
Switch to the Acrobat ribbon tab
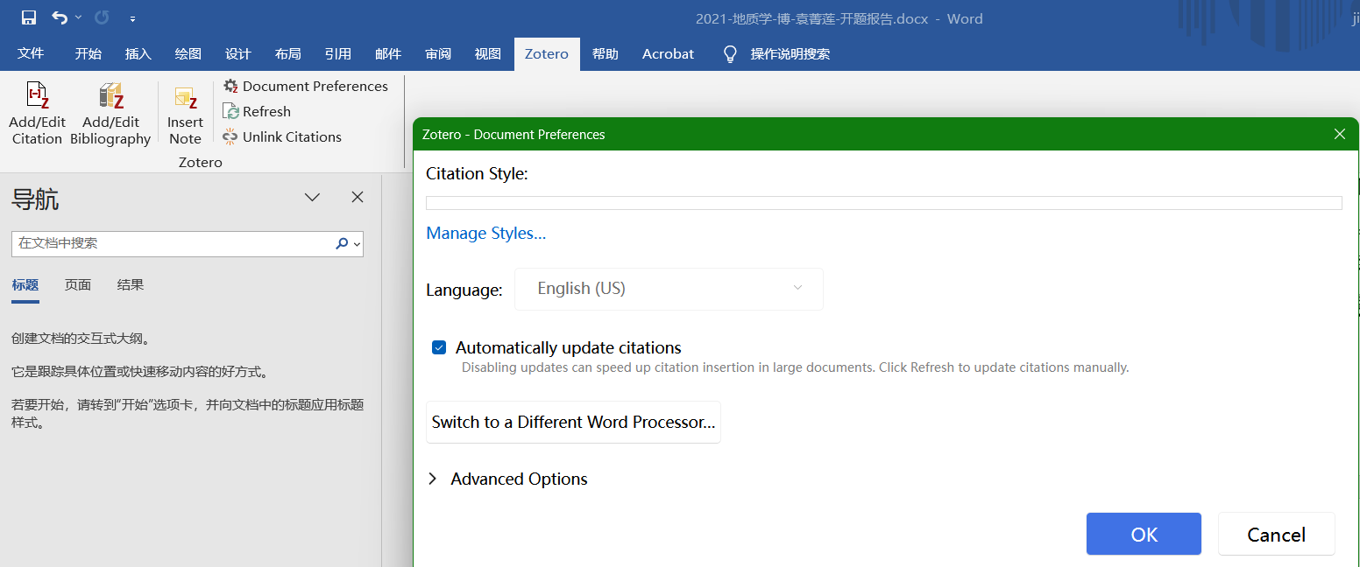[668, 53]
